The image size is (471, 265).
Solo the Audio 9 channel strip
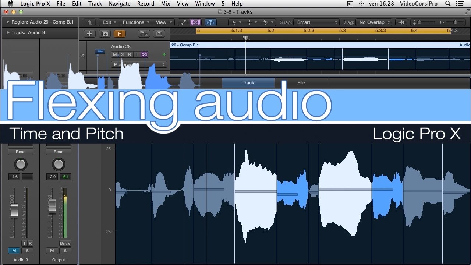(x=27, y=251)
